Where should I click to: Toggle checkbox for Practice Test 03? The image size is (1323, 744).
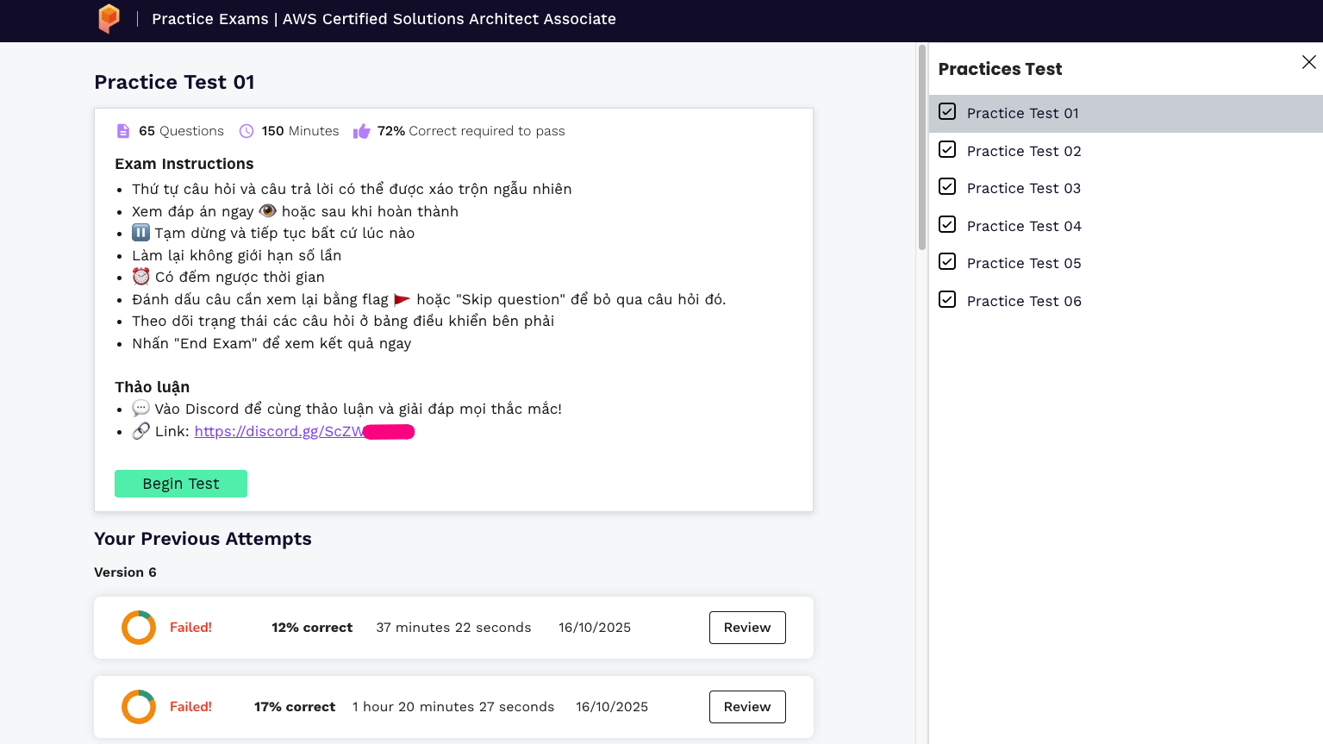click(947, 187)
